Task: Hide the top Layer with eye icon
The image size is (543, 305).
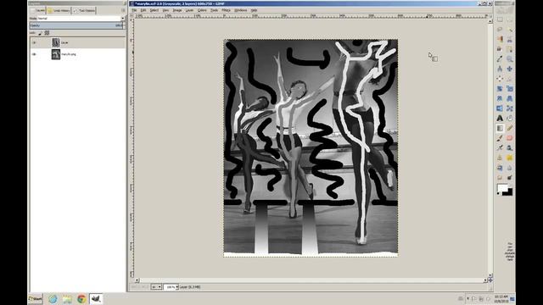Action: tap(34, 42)
